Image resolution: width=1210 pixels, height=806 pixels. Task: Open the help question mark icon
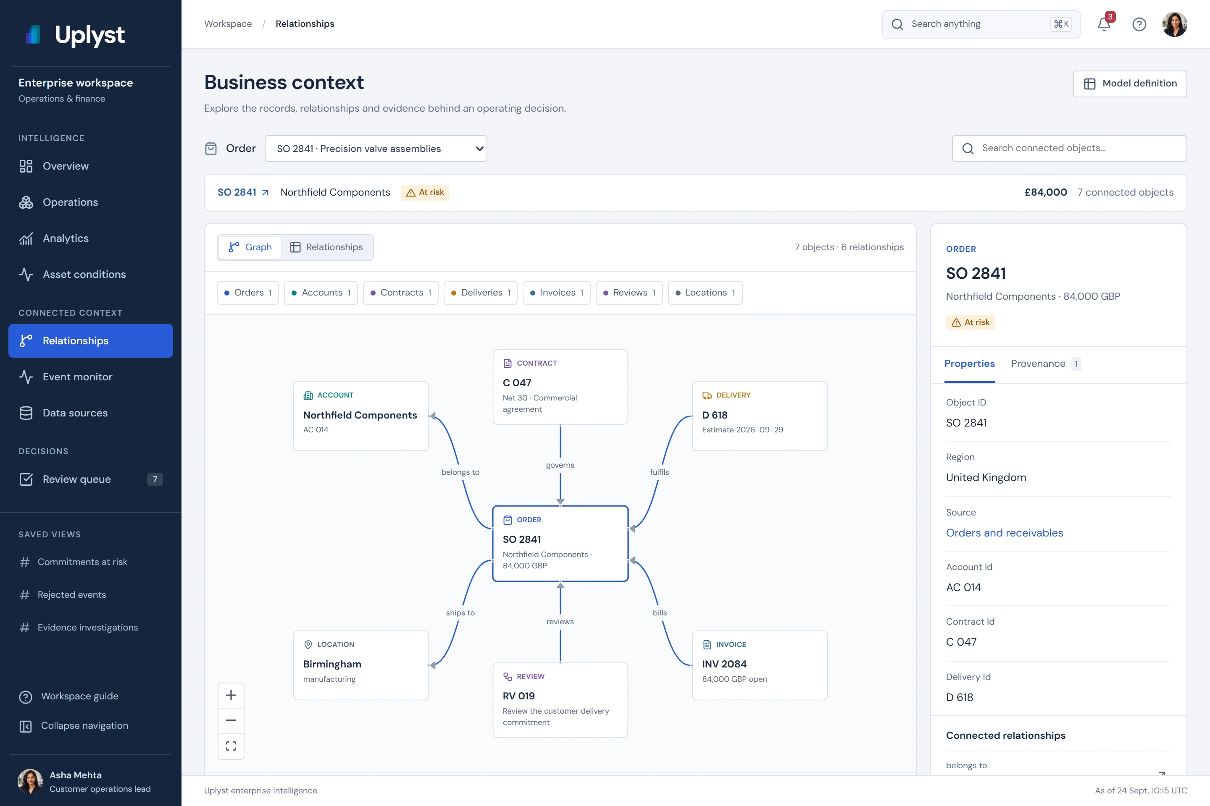point(1139,24)
